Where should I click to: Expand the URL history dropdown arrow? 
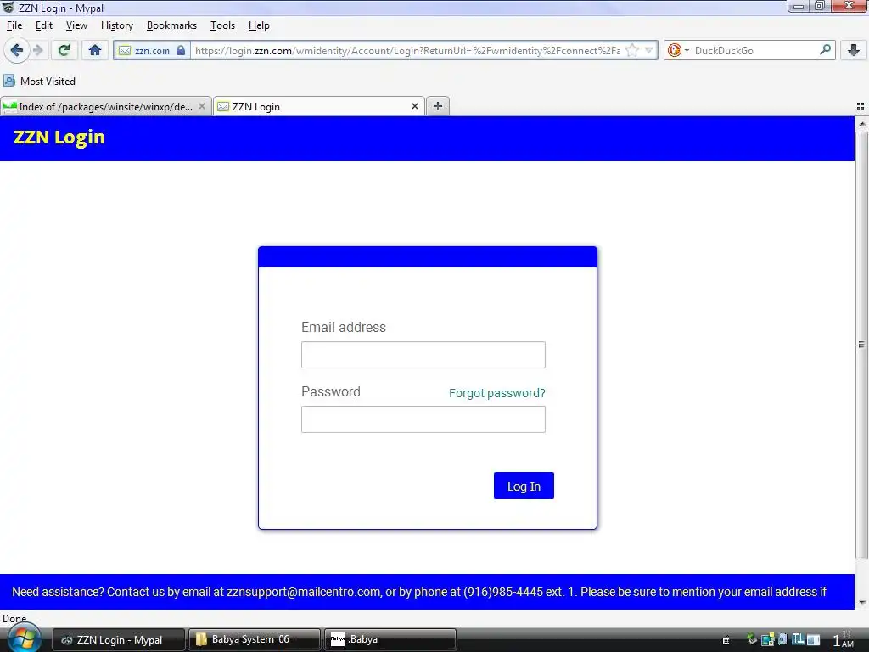tap(649, 50)
